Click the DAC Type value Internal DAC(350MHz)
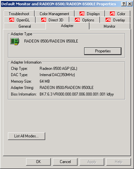This screenshot has height=169, width=134. 57,75
